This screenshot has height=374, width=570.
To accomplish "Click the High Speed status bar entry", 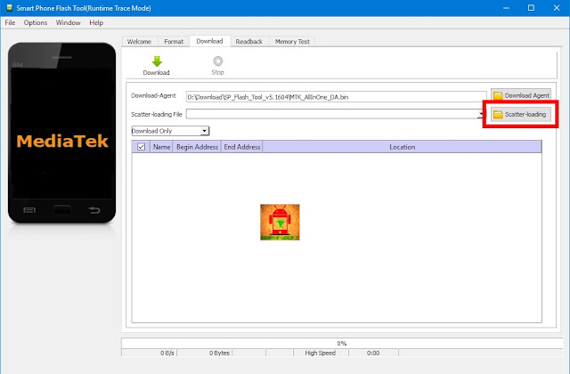I will pyautogui.click(x=321, y=353).
